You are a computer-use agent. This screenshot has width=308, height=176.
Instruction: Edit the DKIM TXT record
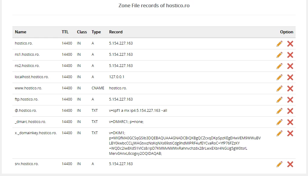click(x=279, y=133)
